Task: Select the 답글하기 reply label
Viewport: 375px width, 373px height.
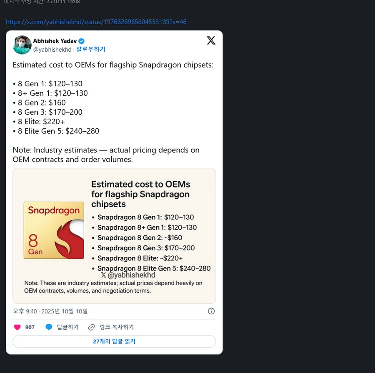Action: click(67, 327)
